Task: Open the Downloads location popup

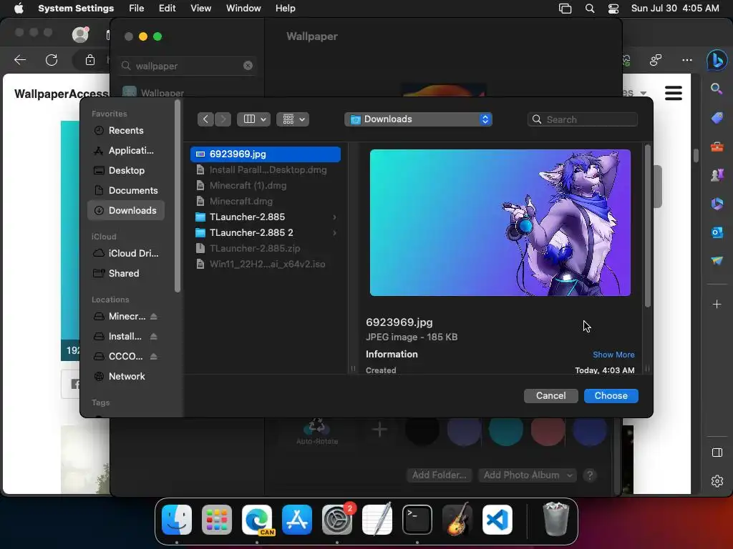Action: tap(418, 119)
